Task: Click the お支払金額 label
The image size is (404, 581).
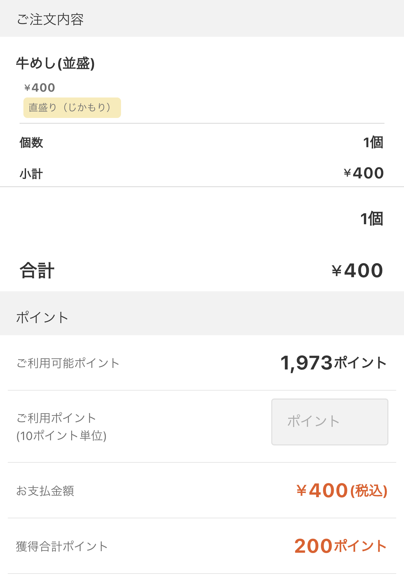Action: click(45, 491)
